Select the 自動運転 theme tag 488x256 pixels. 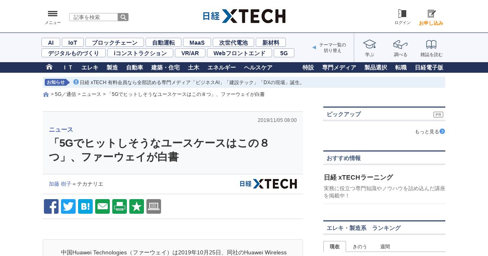tap(163, 42)
